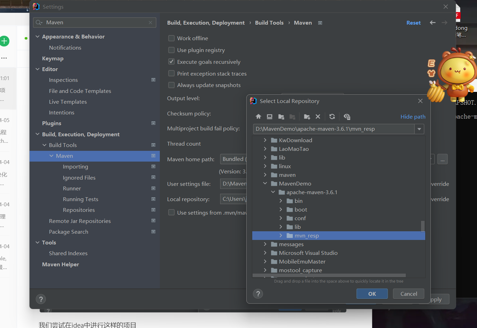Open Shared Indexes settings
The width and height of the screenshot is (477, 328).
click(68, 253)
